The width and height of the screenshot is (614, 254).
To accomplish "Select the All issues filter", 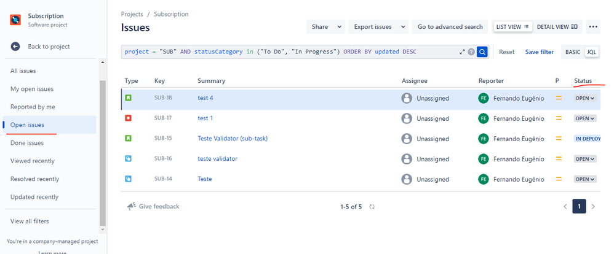I will (49, 71).
